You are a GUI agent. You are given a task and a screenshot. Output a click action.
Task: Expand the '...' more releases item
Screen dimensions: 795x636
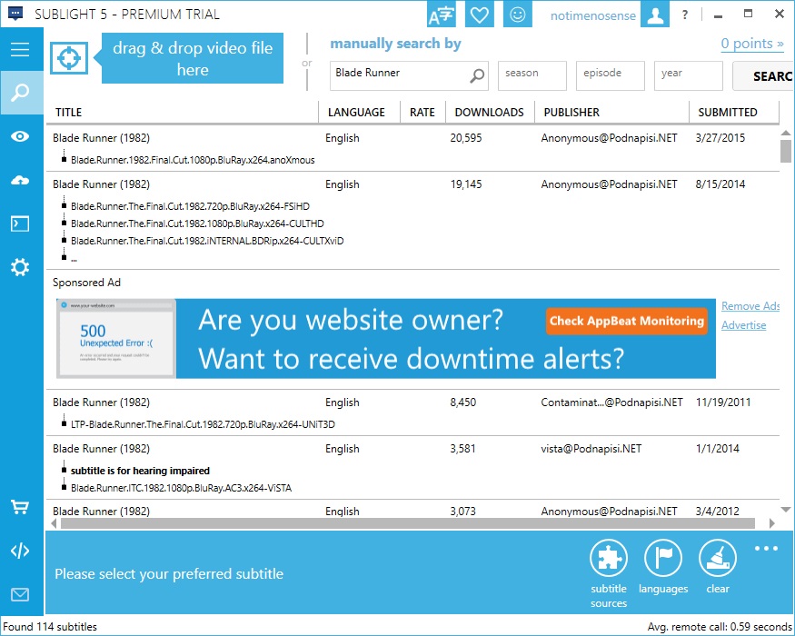(x=74, y=259)
